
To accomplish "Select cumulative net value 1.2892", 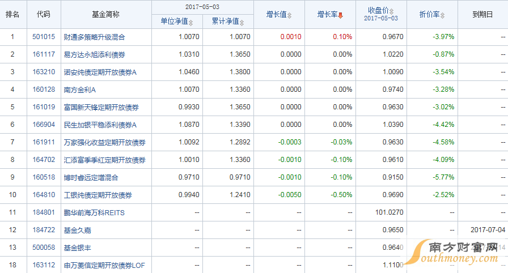I will pos(240,142).
